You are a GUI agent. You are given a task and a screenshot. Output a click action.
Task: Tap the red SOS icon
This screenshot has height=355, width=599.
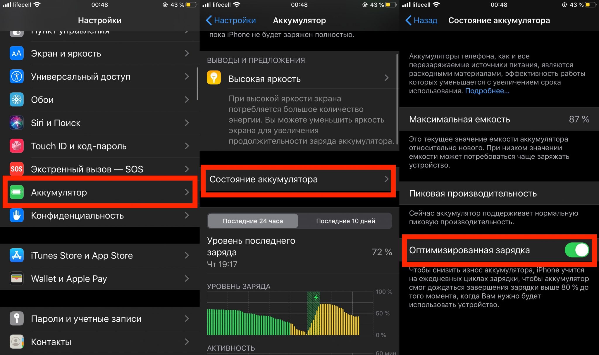(x=17, y=169)
